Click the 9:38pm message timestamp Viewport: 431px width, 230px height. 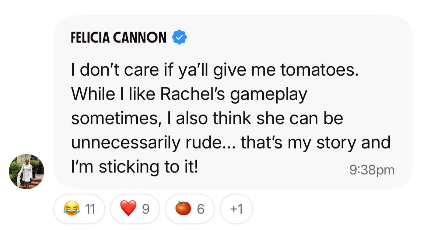(x=372, y=170)
